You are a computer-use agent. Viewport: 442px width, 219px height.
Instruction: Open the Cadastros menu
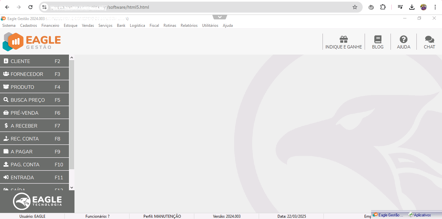pos(28,26)
